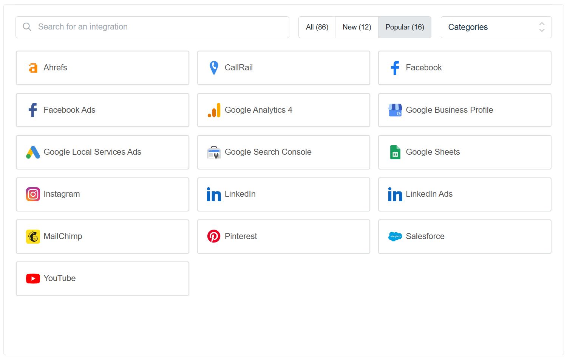Select the Popular (16) tab

click(x=405, y=27)
